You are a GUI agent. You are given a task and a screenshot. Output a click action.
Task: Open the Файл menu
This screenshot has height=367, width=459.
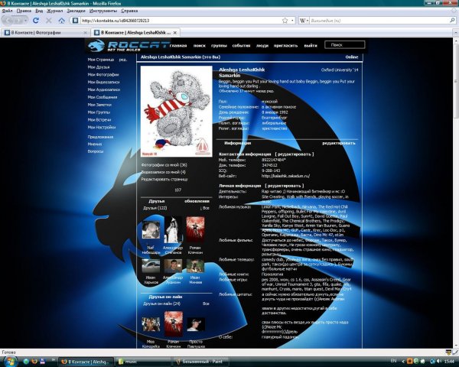[x=7, y=11]
